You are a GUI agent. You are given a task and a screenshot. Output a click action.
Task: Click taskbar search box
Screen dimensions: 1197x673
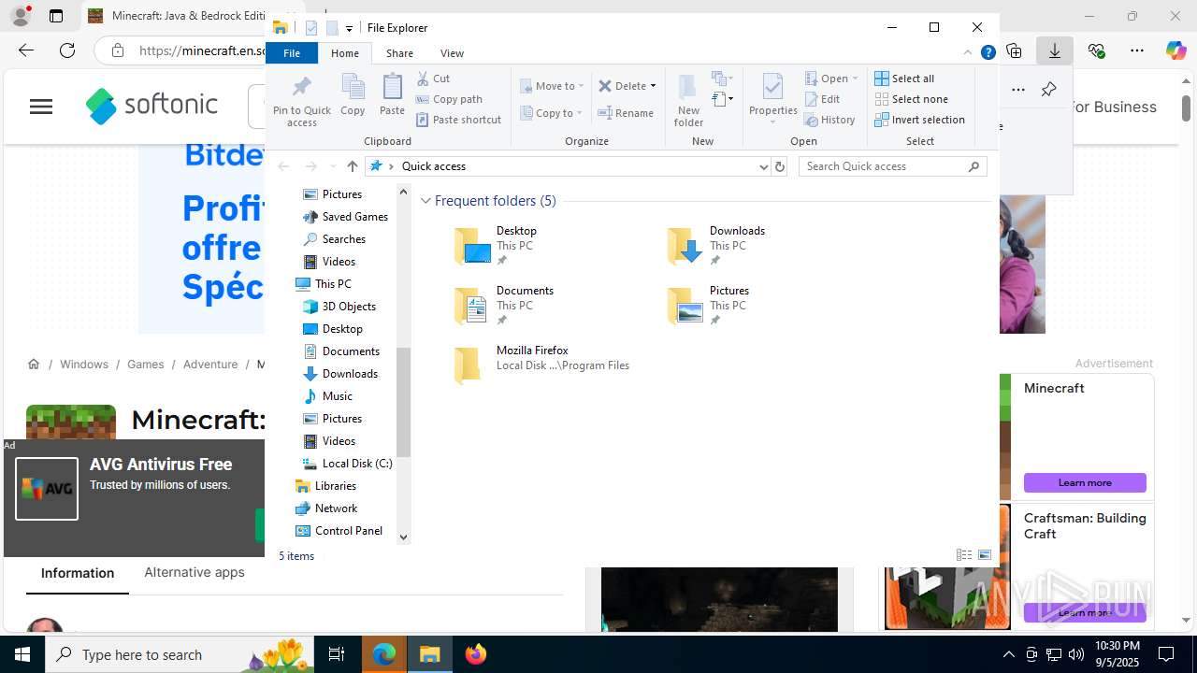[x=180, y=654]
